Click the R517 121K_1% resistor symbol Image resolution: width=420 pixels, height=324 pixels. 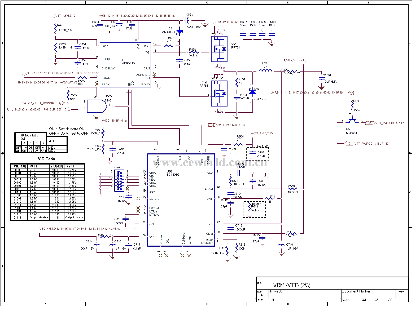click(x=227, y=251)
